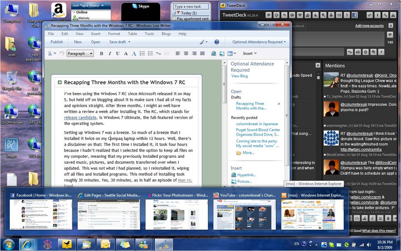
Task: Click the insert hyperlink globe toolbar icon
Action: (213, 53)
